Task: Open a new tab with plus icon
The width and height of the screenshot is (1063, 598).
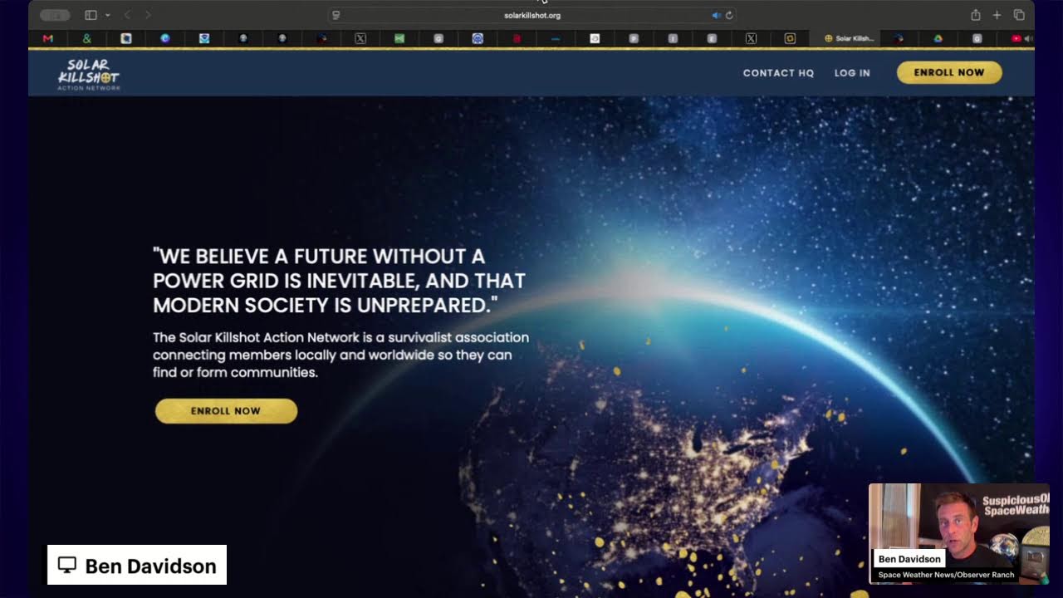Action: click(997, 15)
